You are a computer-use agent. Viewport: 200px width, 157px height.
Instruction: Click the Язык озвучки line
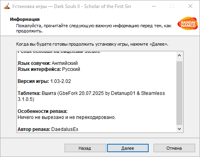[x=48, y=63]
